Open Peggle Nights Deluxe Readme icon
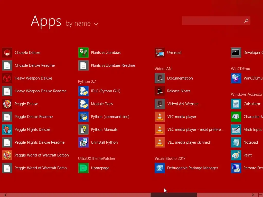The image size is (263, 197). click(7, 142)
